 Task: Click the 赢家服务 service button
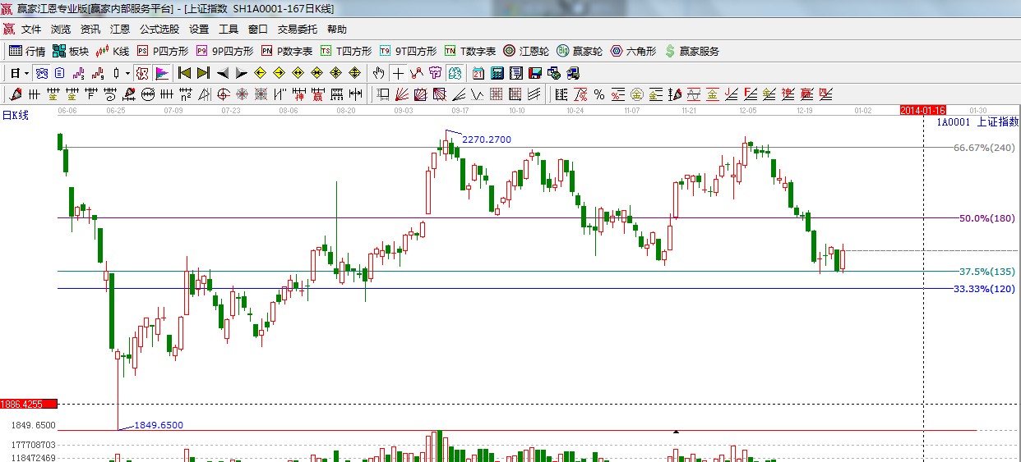691,51
